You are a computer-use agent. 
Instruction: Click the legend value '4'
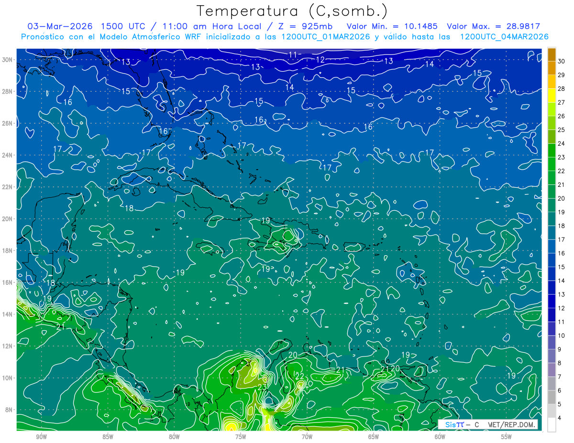click(x=560, y=418)
